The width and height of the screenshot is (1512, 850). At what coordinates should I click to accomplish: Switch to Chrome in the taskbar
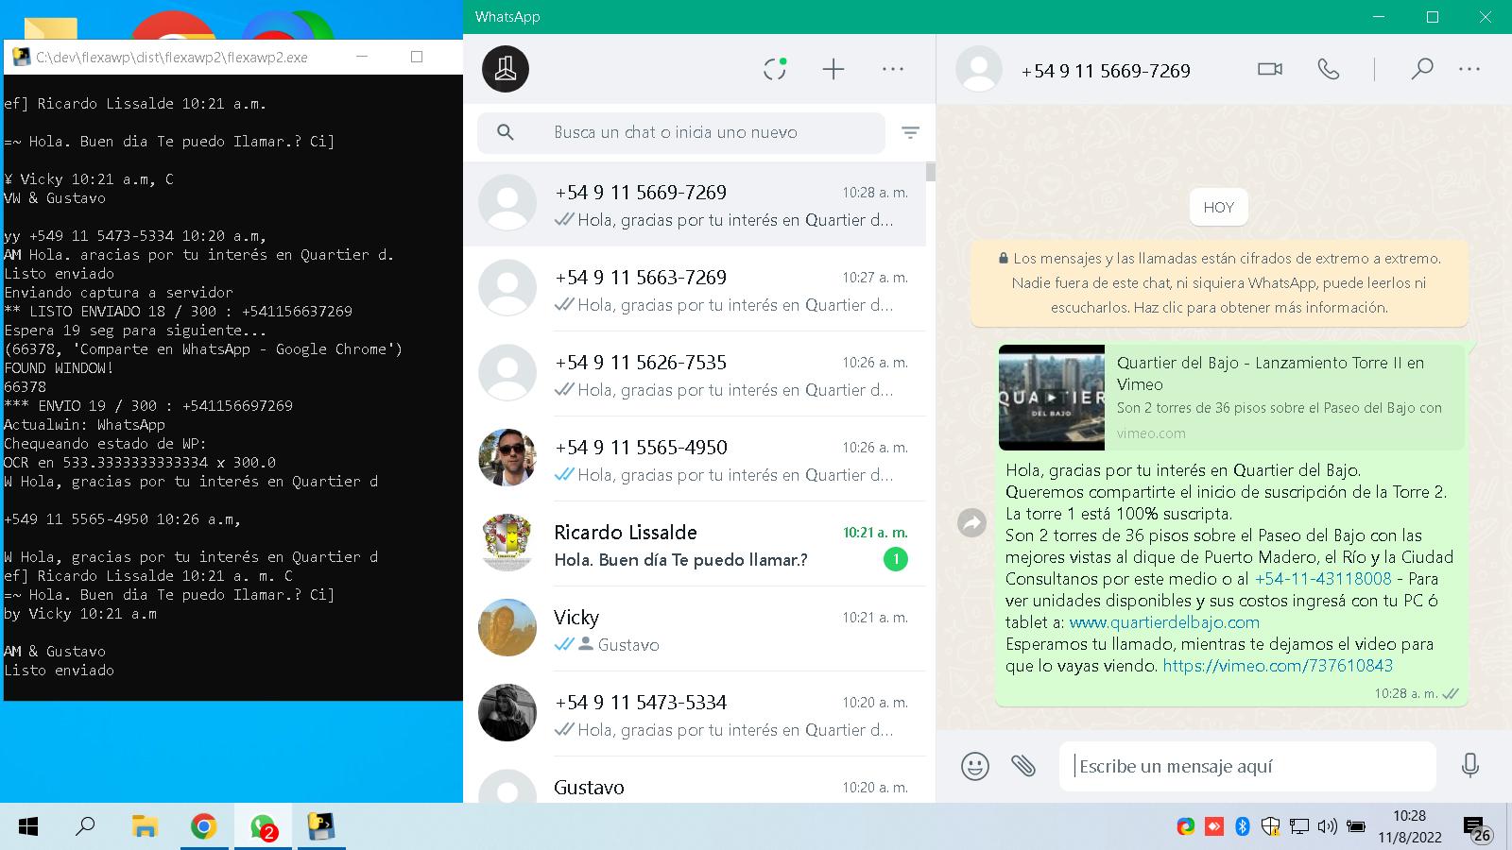(x=203, y=827)
